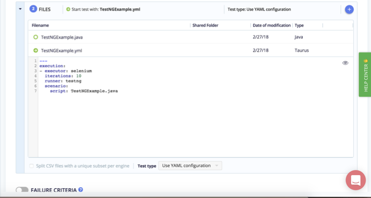The image size is (371, 198).
Task: Select TestNGExample.yml green start-file indicator
Action: pos(36,50)
